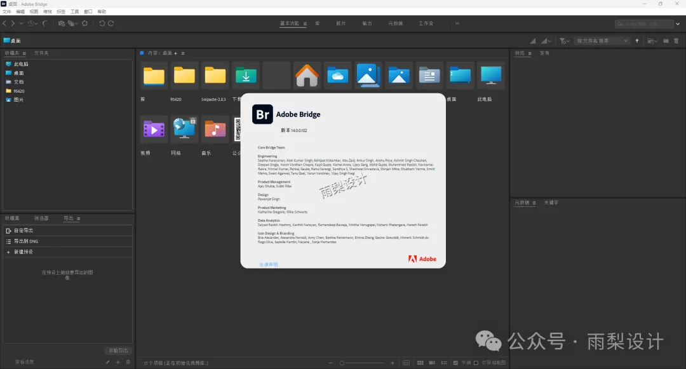The image size is (686, 369).
Task: Toggle ascending sort order arrow
Action: click(637, 41)
